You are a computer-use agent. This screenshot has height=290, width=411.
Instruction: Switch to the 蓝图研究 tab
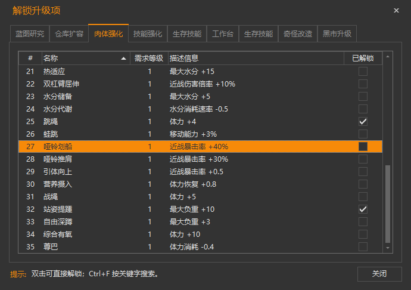(30, 34)
